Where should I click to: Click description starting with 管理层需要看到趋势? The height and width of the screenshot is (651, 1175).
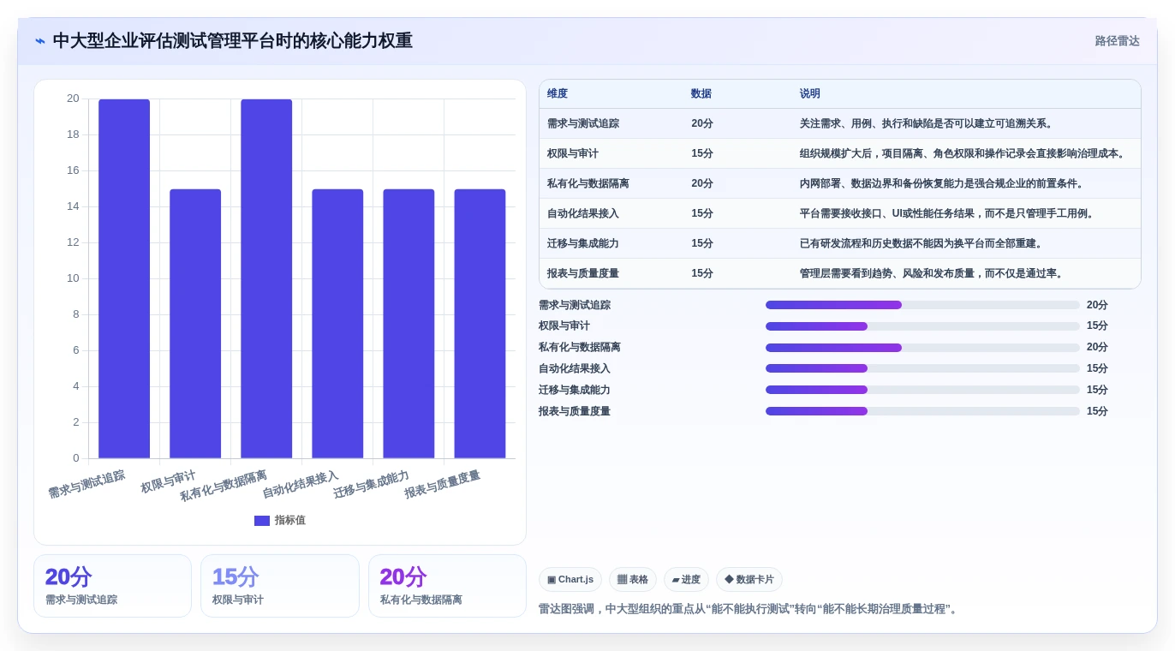pyautogui.click(x=933, y=273)
